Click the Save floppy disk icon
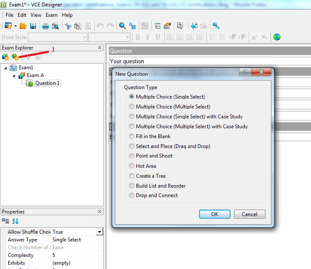 (33, 26)
